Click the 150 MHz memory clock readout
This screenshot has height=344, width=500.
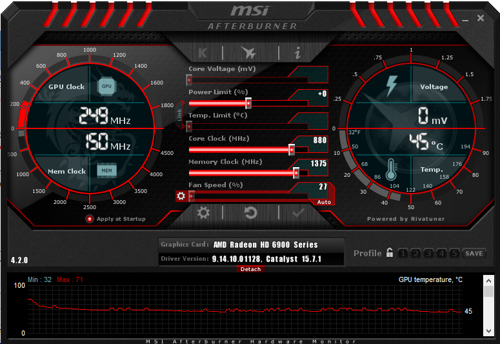coord(108,142)
